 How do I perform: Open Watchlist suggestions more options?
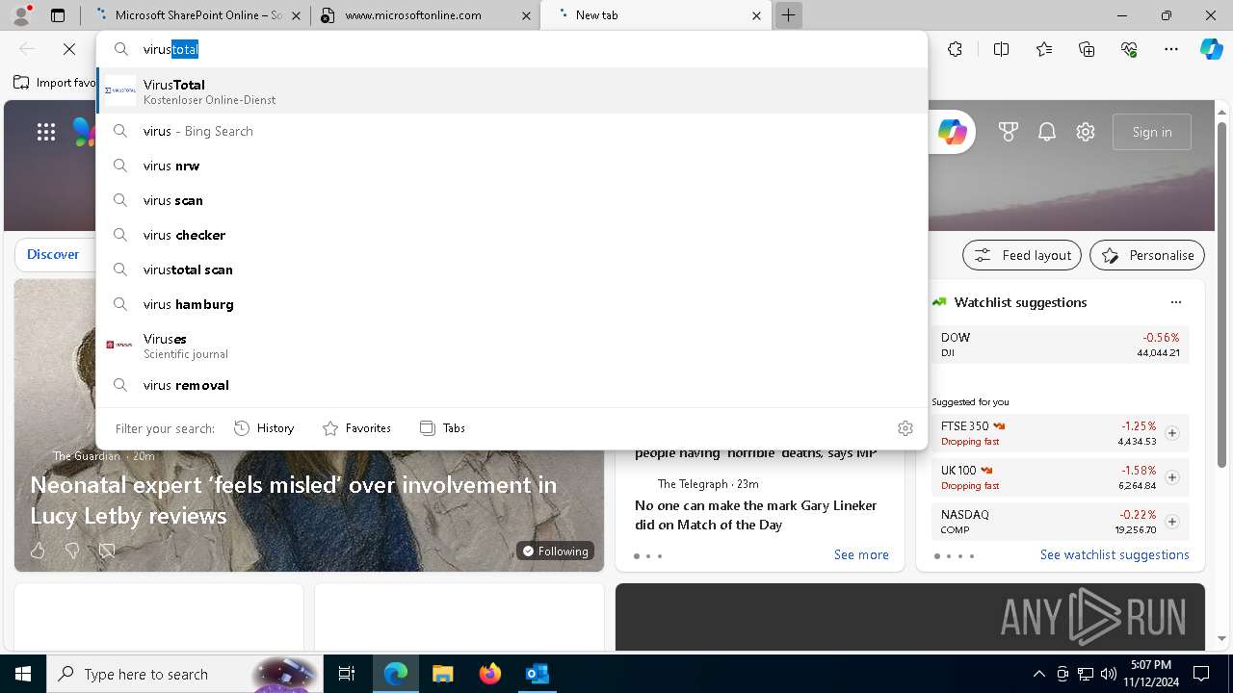click(1175, 302)
